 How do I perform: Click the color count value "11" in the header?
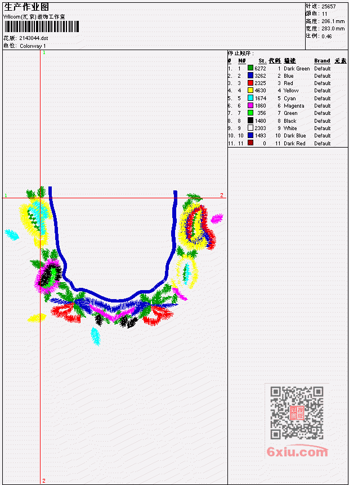click(324, 14)
